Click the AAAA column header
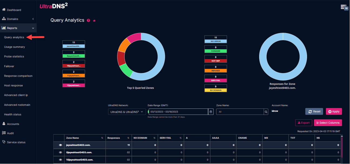The height and width of the screenshot is (164, 350). (223, 138)
